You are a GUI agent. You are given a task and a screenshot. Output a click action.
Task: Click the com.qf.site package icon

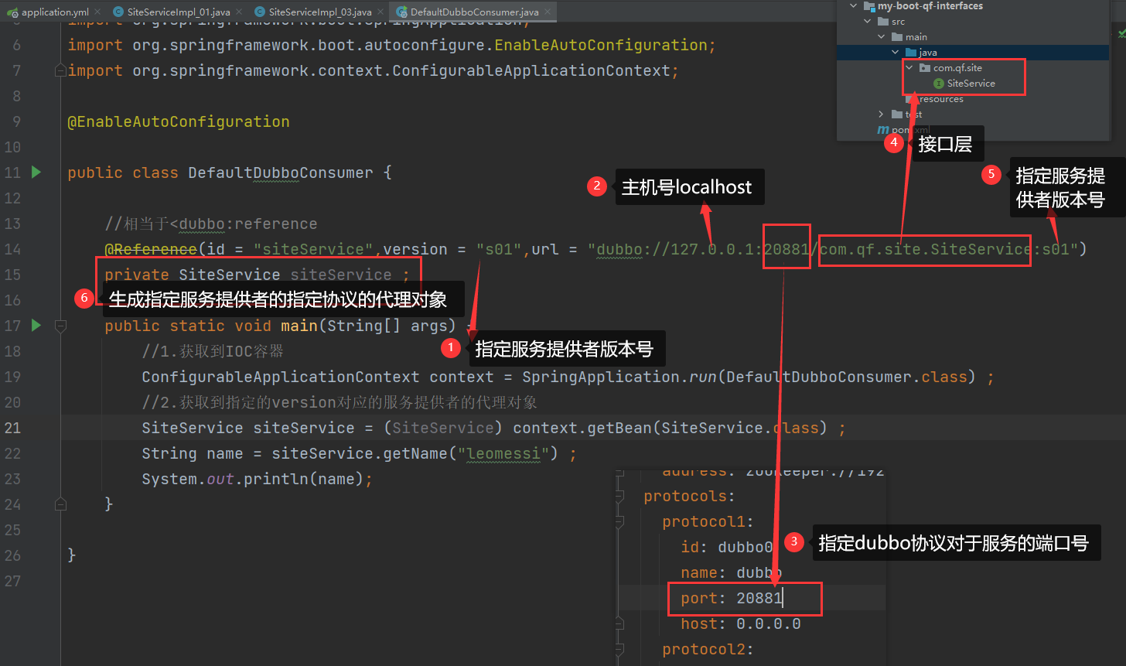tap(925, 68)
